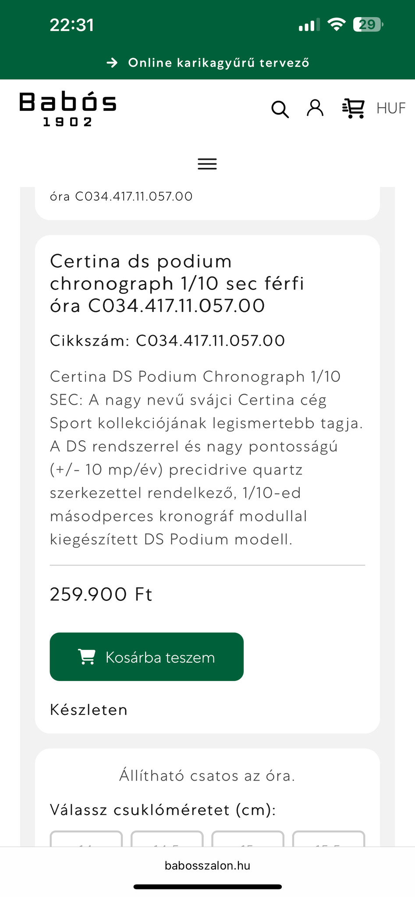Tap the battery indicator in status bar
Viewport: 415px width, 897px height.
[368, 25]
